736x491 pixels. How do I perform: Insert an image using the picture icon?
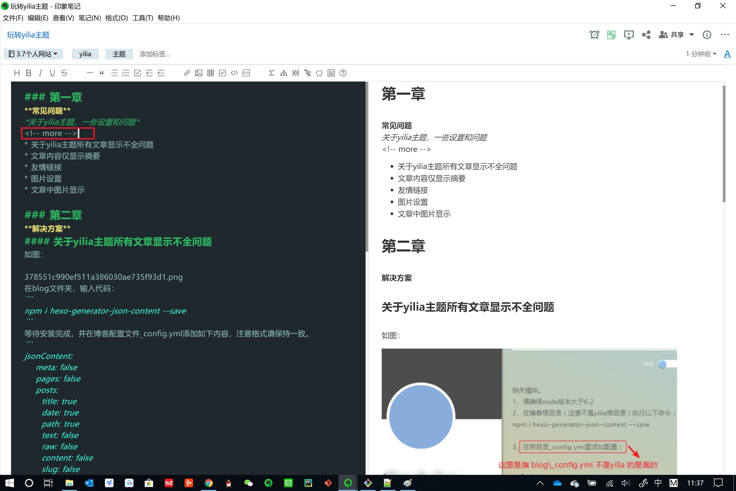click(199, 73)
